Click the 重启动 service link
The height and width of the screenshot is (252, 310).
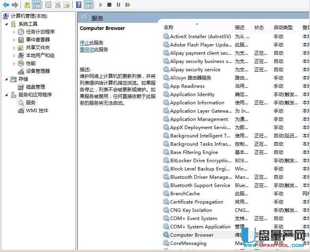pos(87,50)
